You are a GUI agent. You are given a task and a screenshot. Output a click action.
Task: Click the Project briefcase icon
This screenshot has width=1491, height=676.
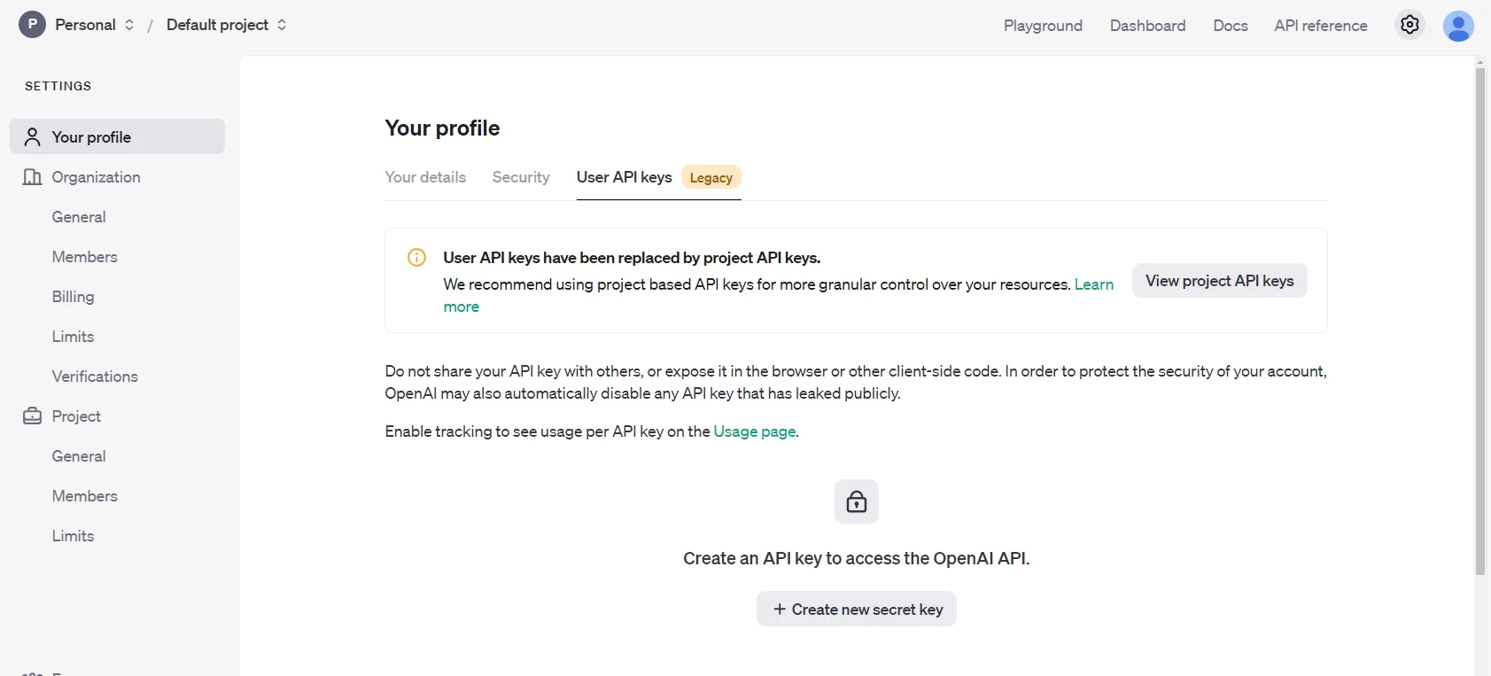33,416
